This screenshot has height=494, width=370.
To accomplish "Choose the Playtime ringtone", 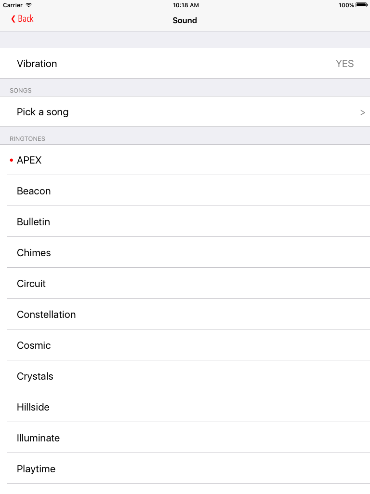I will 36,469.
